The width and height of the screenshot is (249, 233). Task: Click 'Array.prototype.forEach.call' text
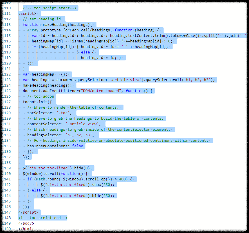(58, 30)
